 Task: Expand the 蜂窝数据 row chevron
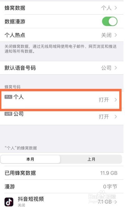pyautogui.click(x=116, y=8)
